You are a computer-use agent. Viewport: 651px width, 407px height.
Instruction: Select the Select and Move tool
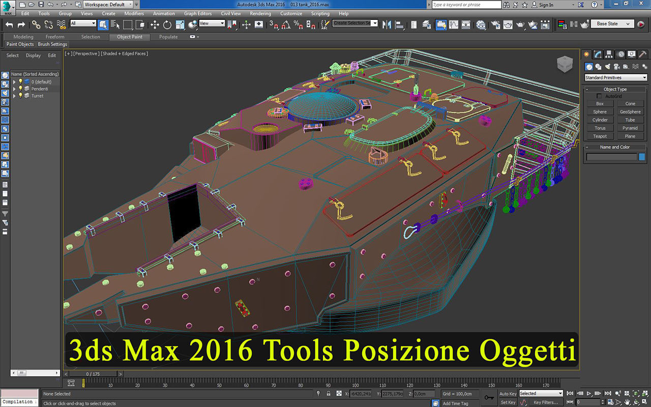coord(155,24)
